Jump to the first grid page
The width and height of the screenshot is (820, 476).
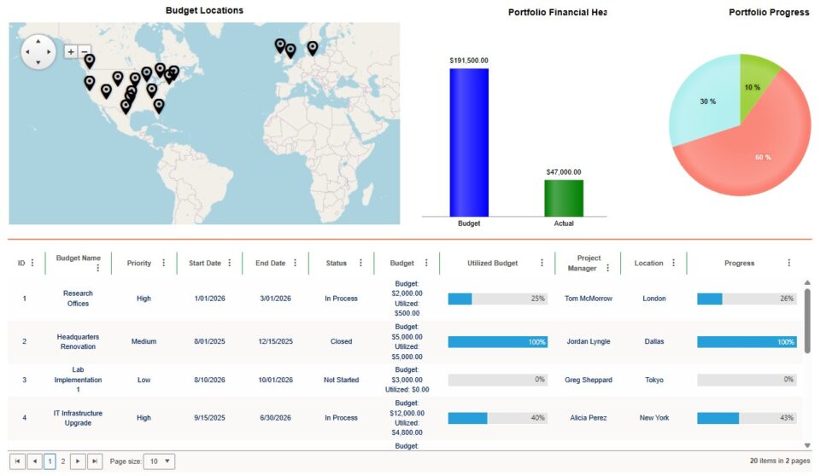(x=17, y=461)
